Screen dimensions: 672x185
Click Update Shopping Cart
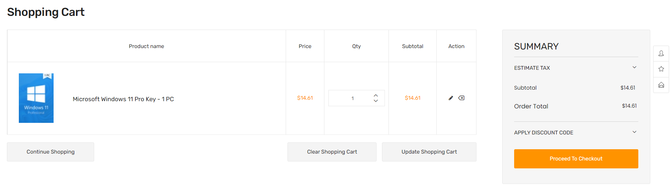[x=429, y=152]
